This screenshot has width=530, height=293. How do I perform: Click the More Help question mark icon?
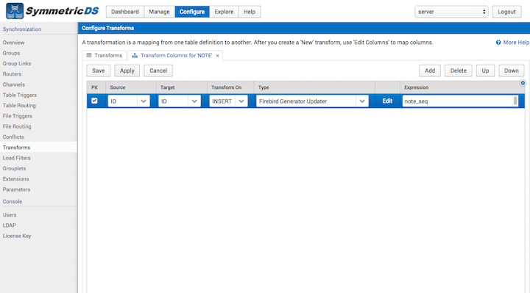click(x=498, y=43)
